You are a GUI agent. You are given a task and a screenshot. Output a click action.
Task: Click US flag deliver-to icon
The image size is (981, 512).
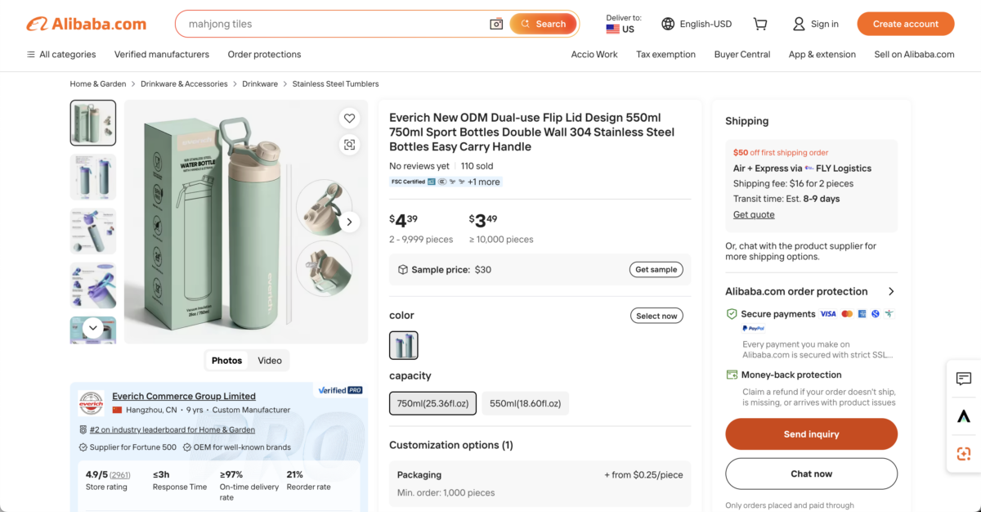click(x=612, y=29)
